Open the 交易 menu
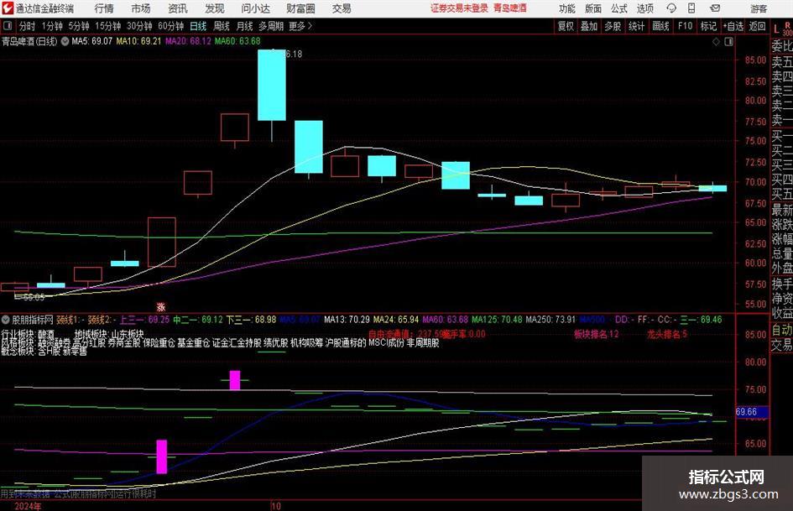 [x=342, y=8]
